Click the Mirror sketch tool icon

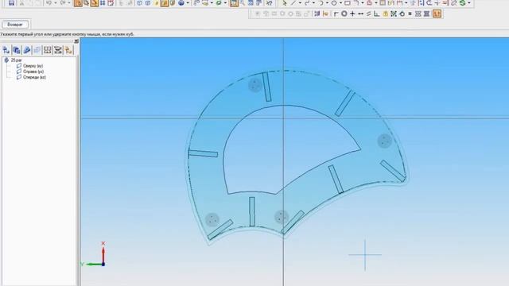421,3
